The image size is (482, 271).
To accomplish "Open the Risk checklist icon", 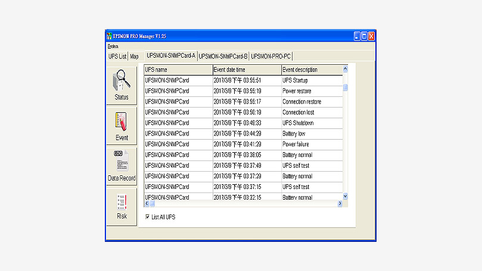I will click(x=122, y=204).
